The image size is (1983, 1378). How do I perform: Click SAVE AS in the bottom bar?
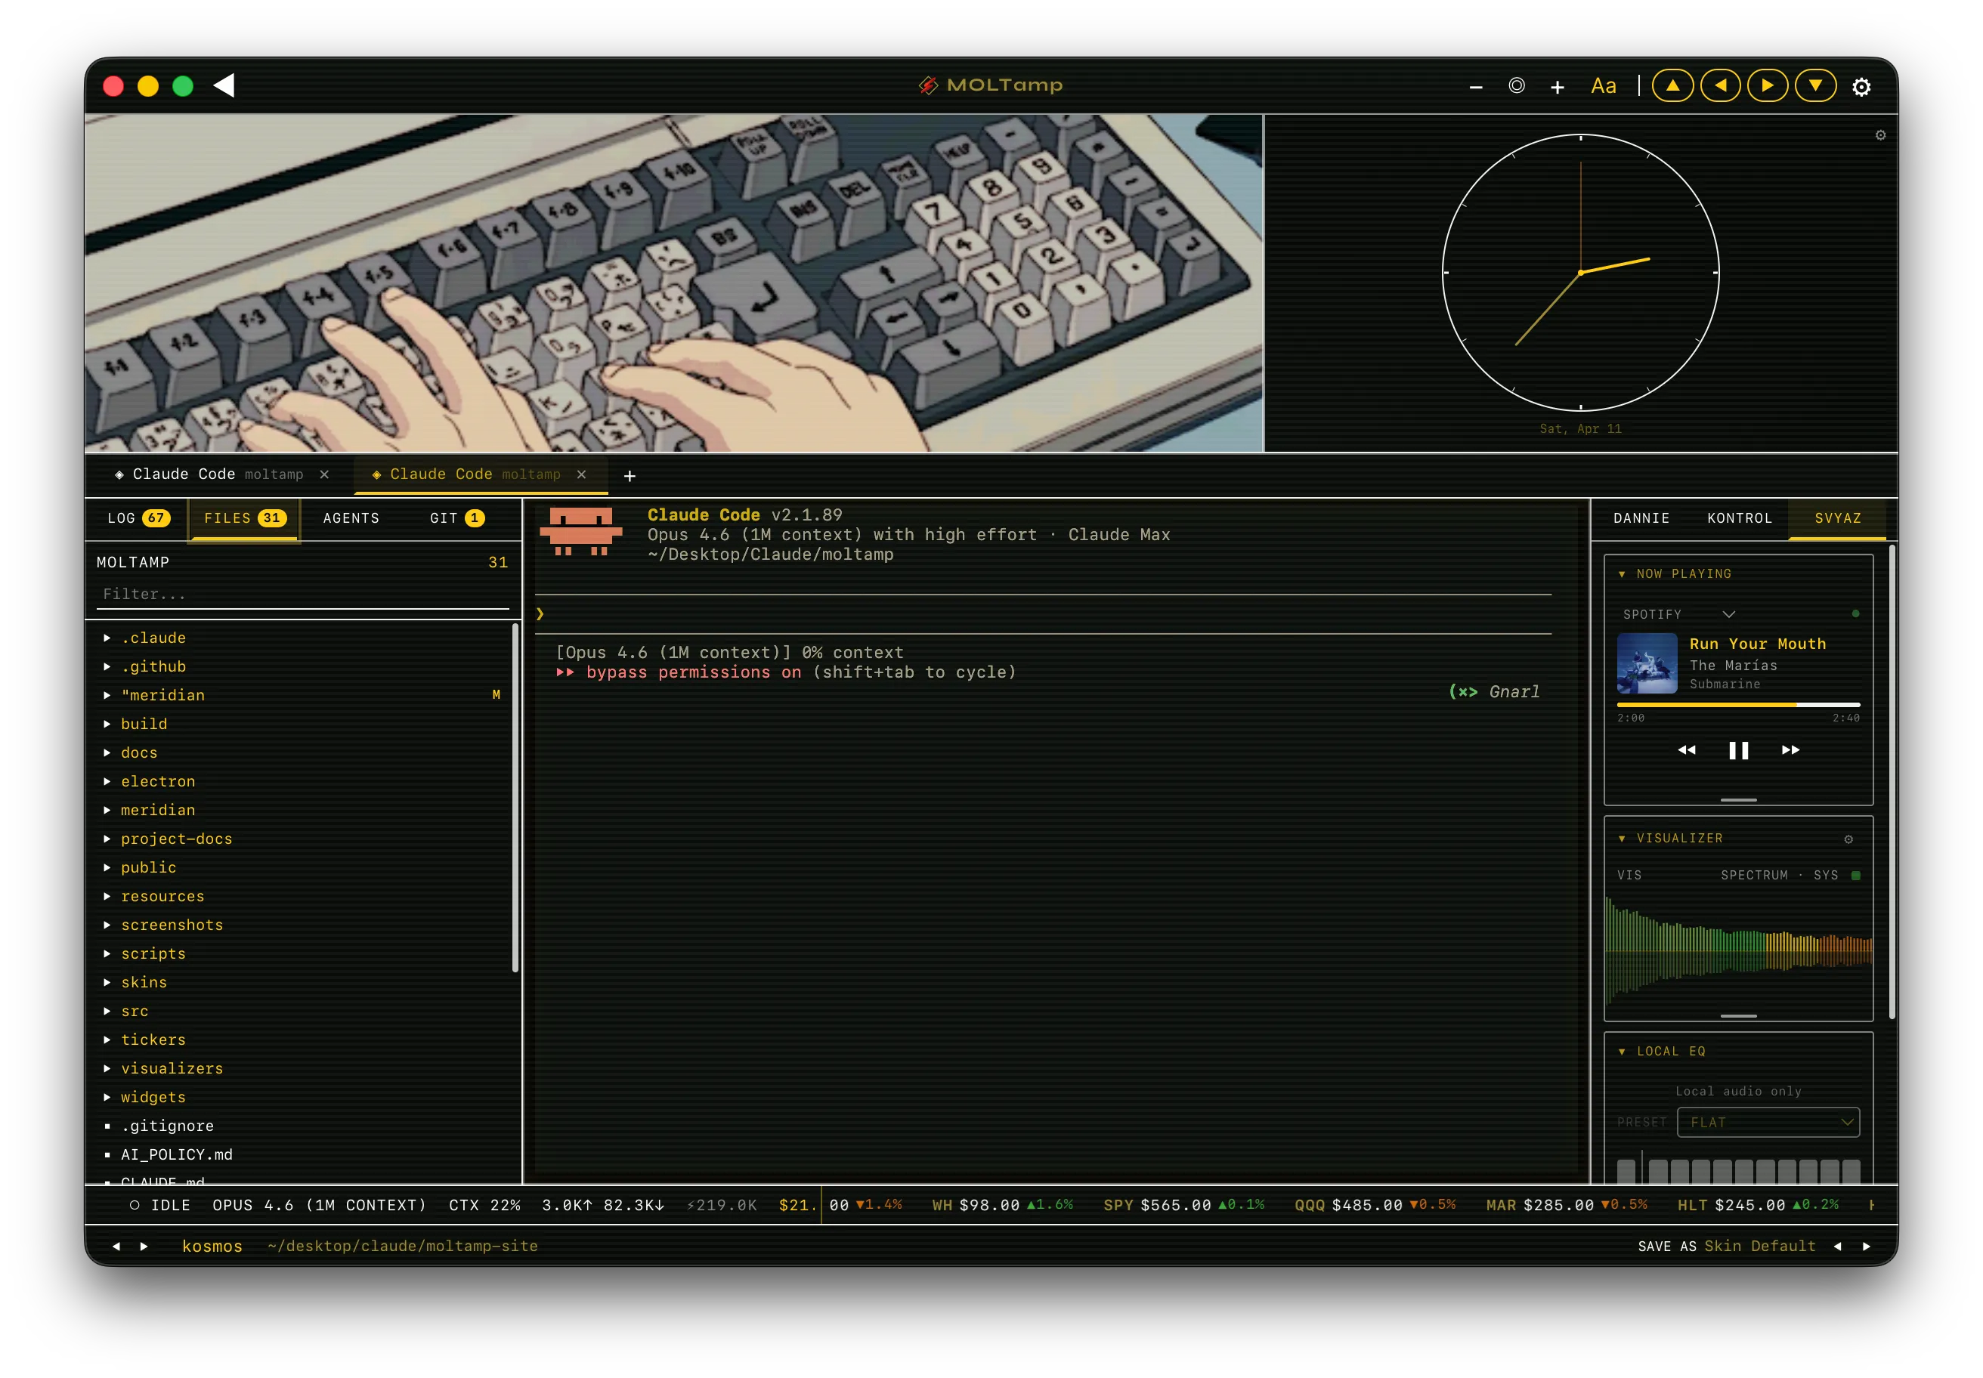1667,1246
